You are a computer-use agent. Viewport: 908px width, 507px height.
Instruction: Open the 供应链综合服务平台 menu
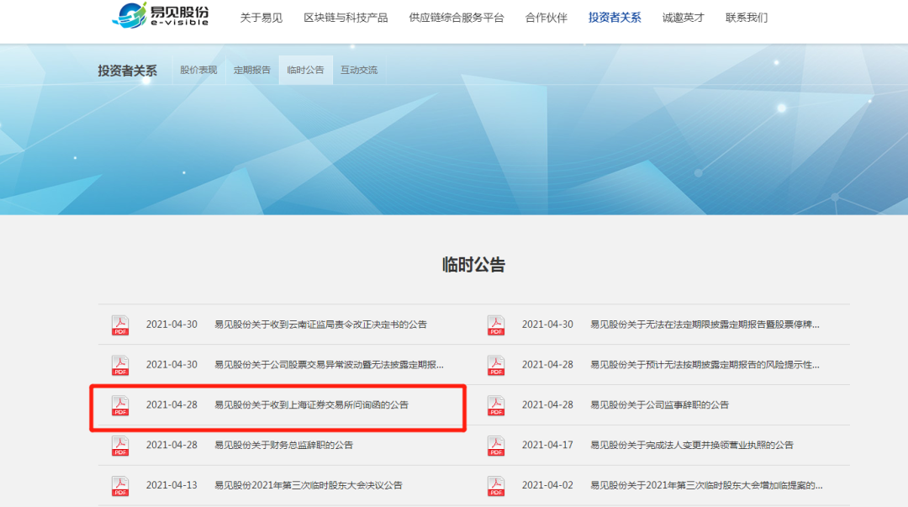457,18
